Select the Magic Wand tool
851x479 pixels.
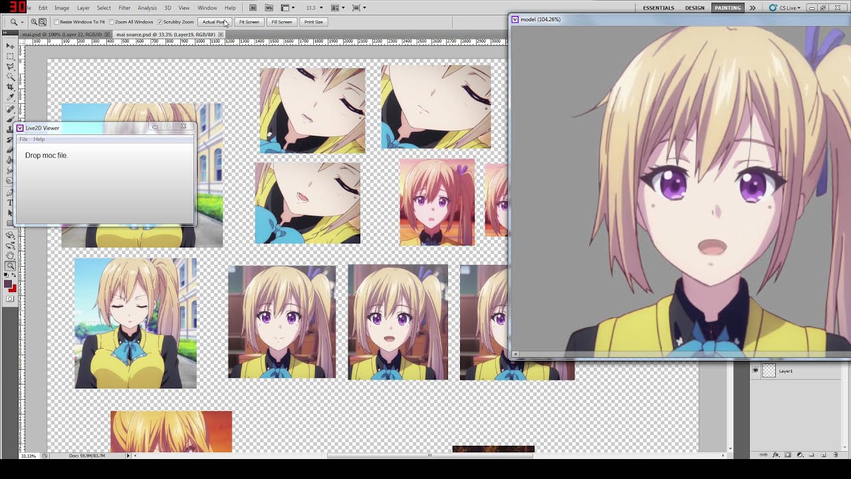[x=10, y=77]
